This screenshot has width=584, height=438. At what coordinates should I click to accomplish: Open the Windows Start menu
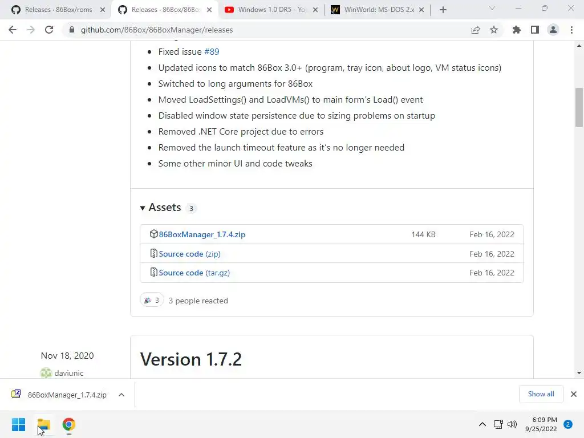(18, 424)
